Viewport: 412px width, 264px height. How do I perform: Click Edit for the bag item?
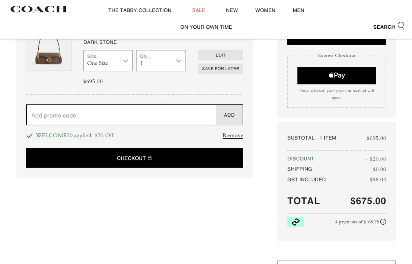click(x=220, y=55)
